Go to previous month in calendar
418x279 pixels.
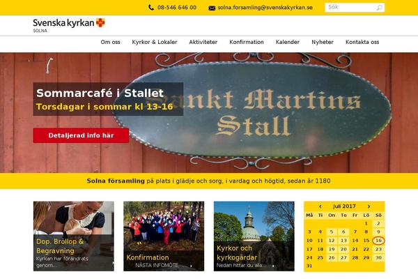click(320, 206)
